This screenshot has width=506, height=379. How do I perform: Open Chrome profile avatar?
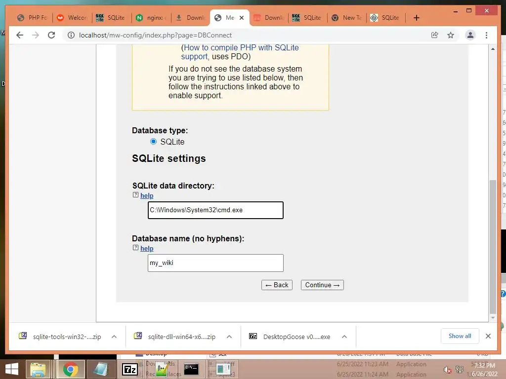(x=470, y=35)
